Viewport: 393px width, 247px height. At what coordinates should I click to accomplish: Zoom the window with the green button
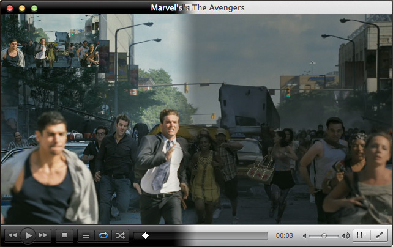34,8
